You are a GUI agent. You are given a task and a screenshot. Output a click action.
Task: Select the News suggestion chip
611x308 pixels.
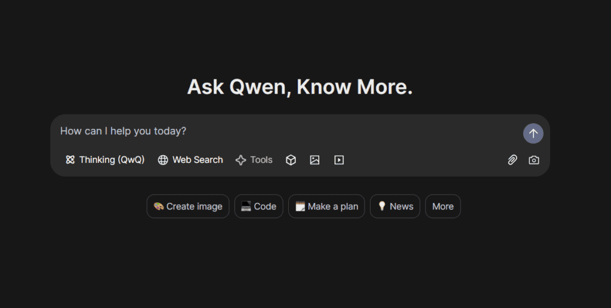click(x=395, y=207)
